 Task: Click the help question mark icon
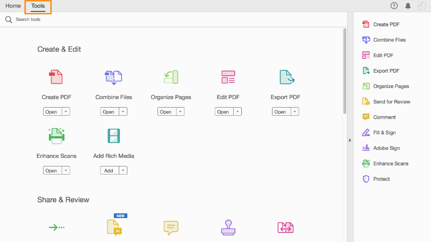[394, 6]
